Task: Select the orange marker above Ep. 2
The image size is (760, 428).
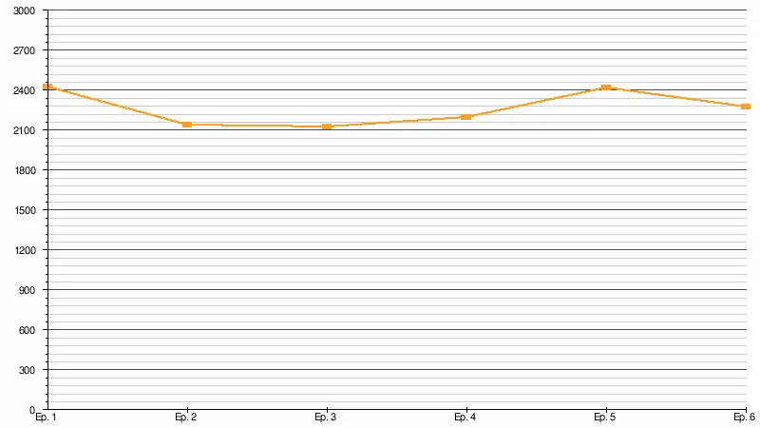Action: click(x=187, y=125)
